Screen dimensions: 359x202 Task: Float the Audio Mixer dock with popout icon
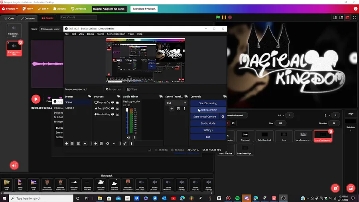[x=161, y=97]
